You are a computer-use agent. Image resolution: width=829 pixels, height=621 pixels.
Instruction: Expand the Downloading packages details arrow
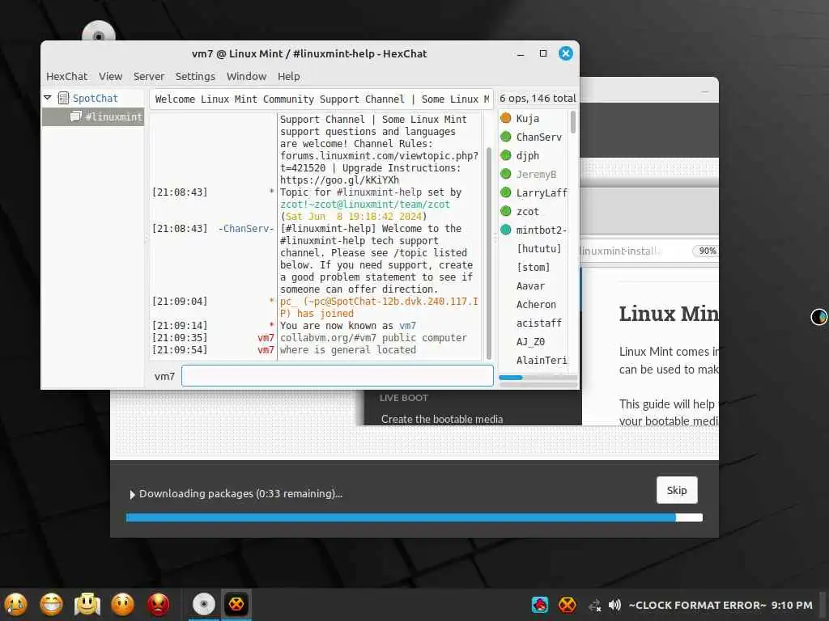132,494
